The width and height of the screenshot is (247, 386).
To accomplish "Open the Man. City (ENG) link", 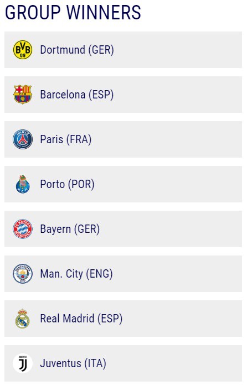I will pyautogui.click(x=76, y=274).
